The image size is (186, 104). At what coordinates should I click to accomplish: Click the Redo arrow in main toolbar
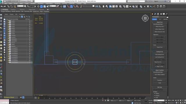pos(5,6)
